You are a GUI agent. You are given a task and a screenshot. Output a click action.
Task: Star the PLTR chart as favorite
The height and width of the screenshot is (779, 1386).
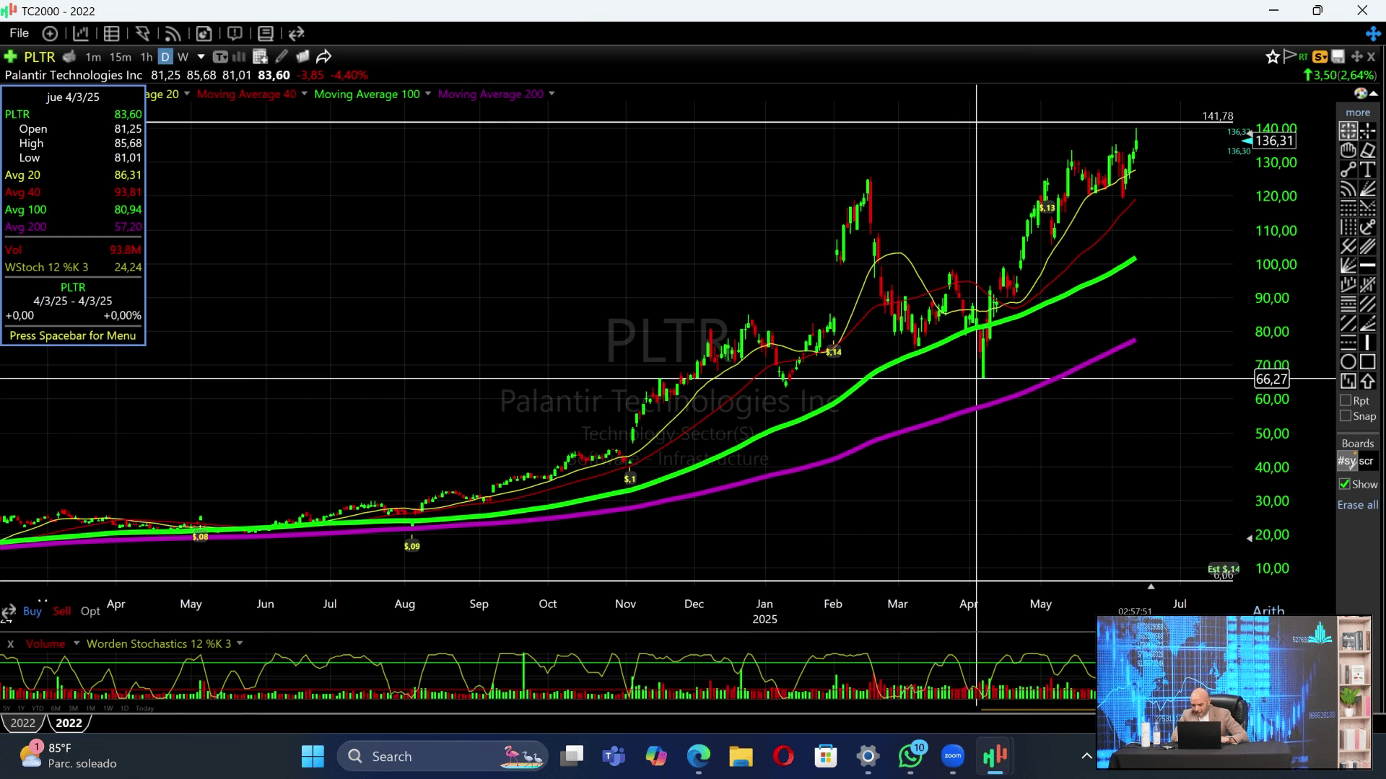pyautogui.click(x=1272, y=56)
